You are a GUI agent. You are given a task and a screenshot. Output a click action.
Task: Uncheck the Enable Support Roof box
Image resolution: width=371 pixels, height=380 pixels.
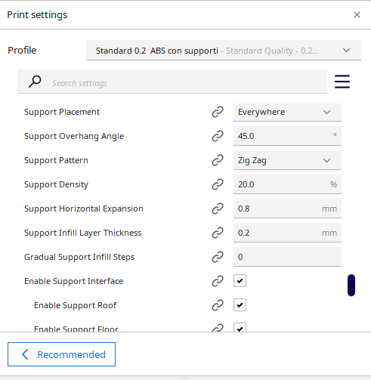[240, 305]
